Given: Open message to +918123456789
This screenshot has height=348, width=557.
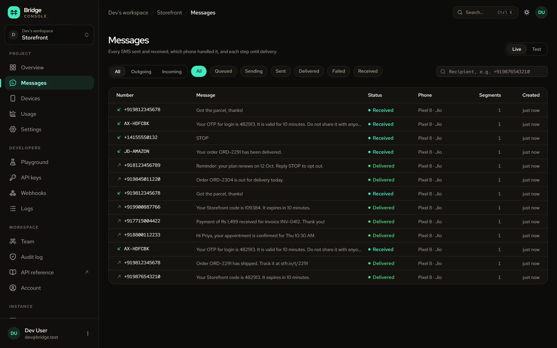Looking at the screenshot, I should 328,166.
